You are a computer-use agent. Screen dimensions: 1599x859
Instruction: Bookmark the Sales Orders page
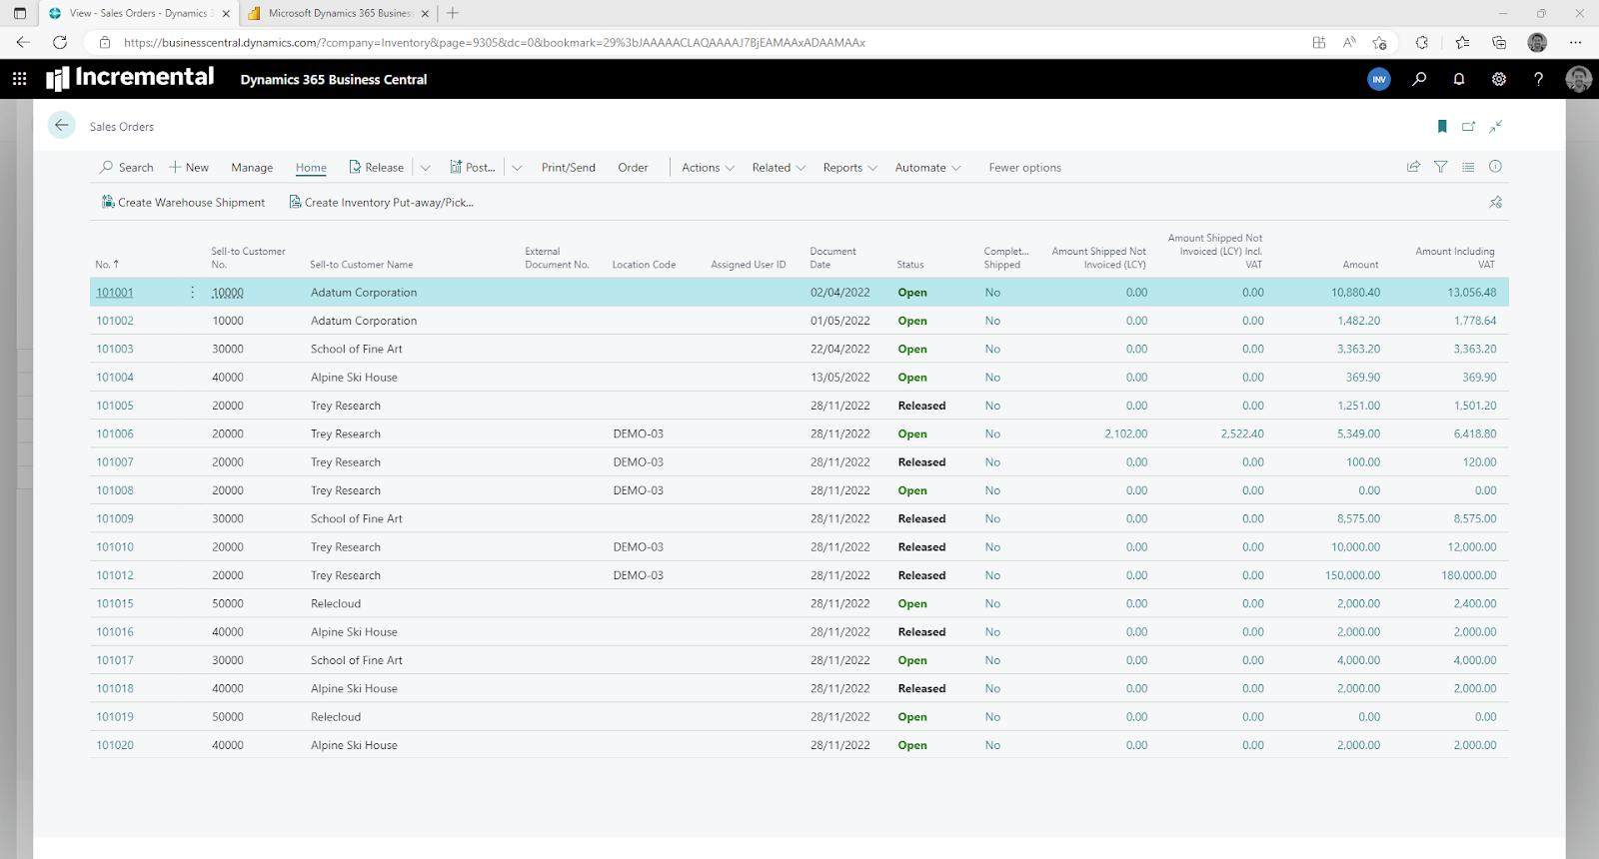[1442, 126]
